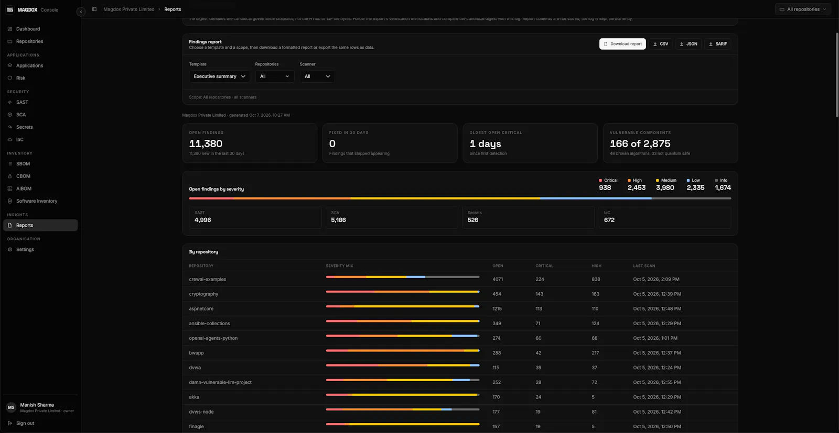This screenshot has width=839, height=433.
Task: Click the SCA package icon
Action: (x=10, y=115)
